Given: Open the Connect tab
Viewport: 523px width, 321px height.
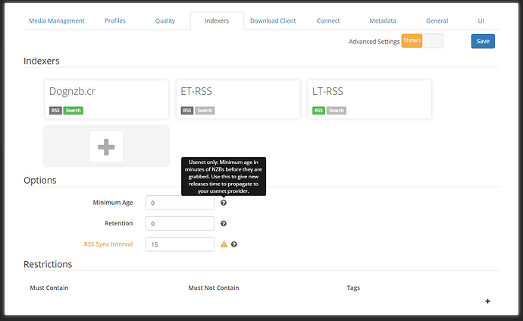Looking at the screenshot, I should click(328, 20).
